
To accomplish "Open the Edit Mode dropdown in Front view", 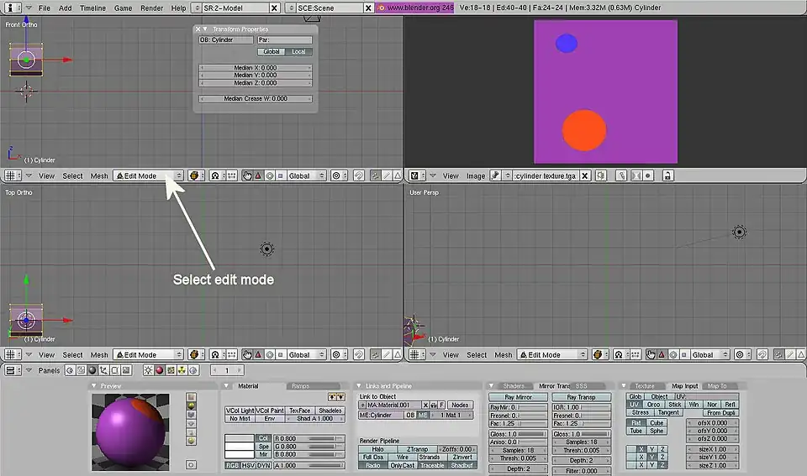I will click(148, 176).
